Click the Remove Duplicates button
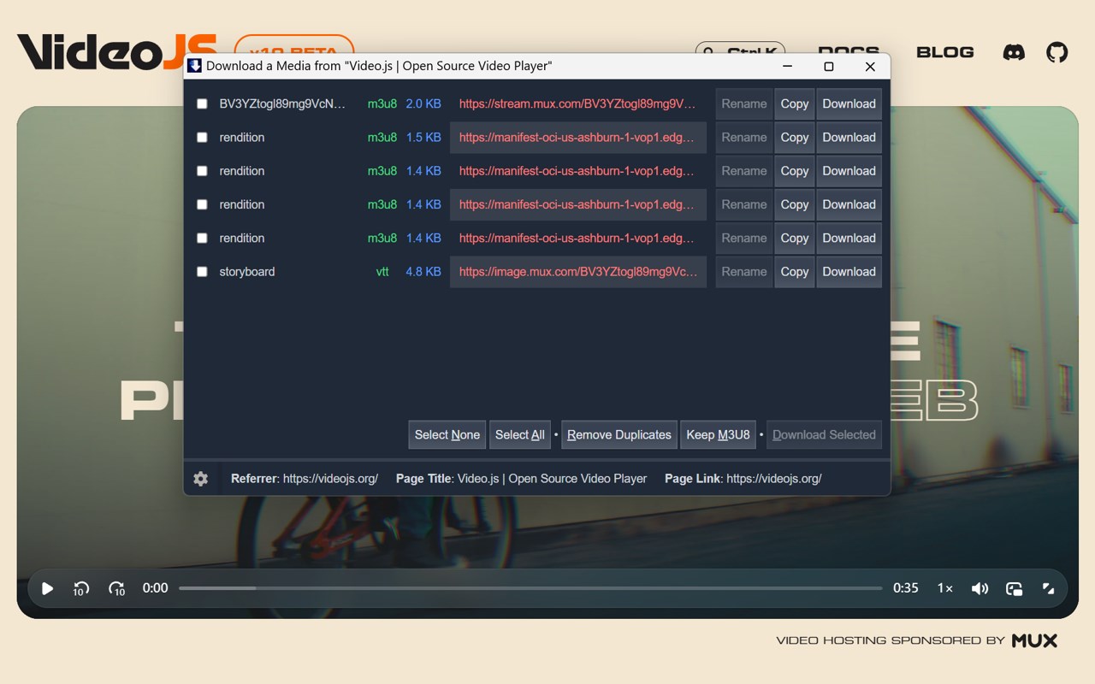This screenshot has height=684, width=1095. [x=619, y=434]
